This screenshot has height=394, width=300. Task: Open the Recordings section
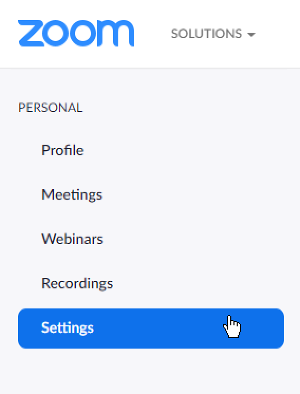point(77,284)
